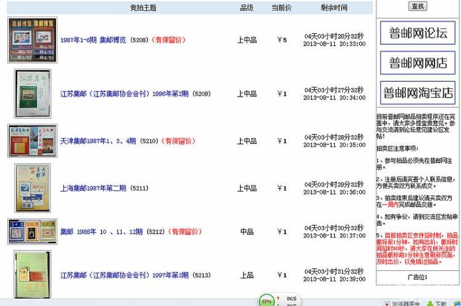Open the 普邮网论坛 banner link
Screen dimensions: 461x306
point(417,33)
